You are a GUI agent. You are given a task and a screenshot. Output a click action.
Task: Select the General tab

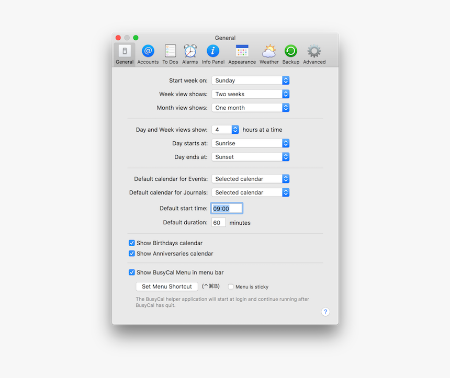(x=124, y=52)
